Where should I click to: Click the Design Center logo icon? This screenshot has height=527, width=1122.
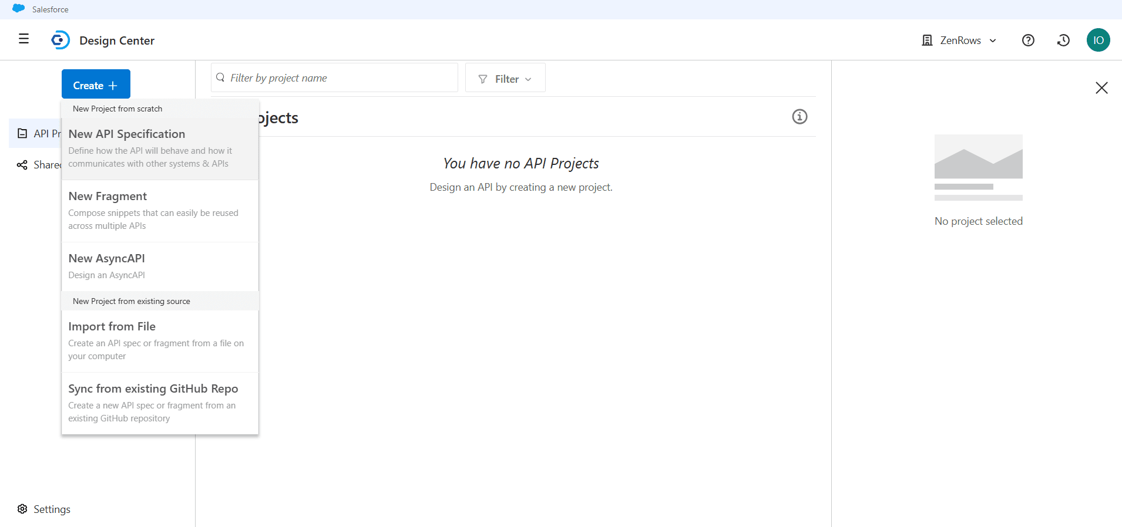61,40
